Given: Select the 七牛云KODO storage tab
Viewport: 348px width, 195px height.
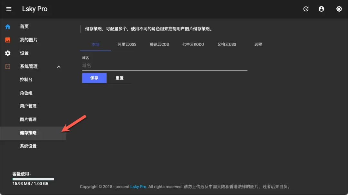Looking at the screenshot, I should click(x=193, y=45).
